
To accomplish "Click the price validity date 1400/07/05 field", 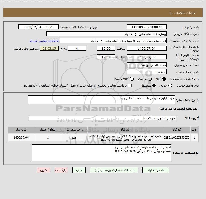I will pyautogui.click(x=147, y=57).
